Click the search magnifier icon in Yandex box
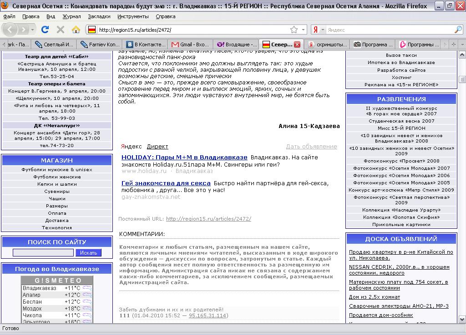The width and height of the screenshot is (466, 335). (458, 30)
